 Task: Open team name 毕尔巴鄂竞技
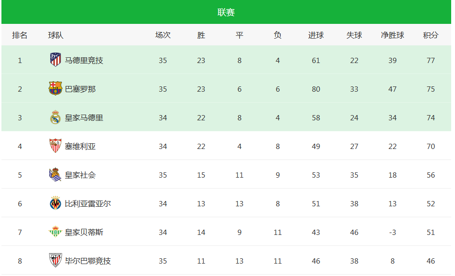[88, 261]
